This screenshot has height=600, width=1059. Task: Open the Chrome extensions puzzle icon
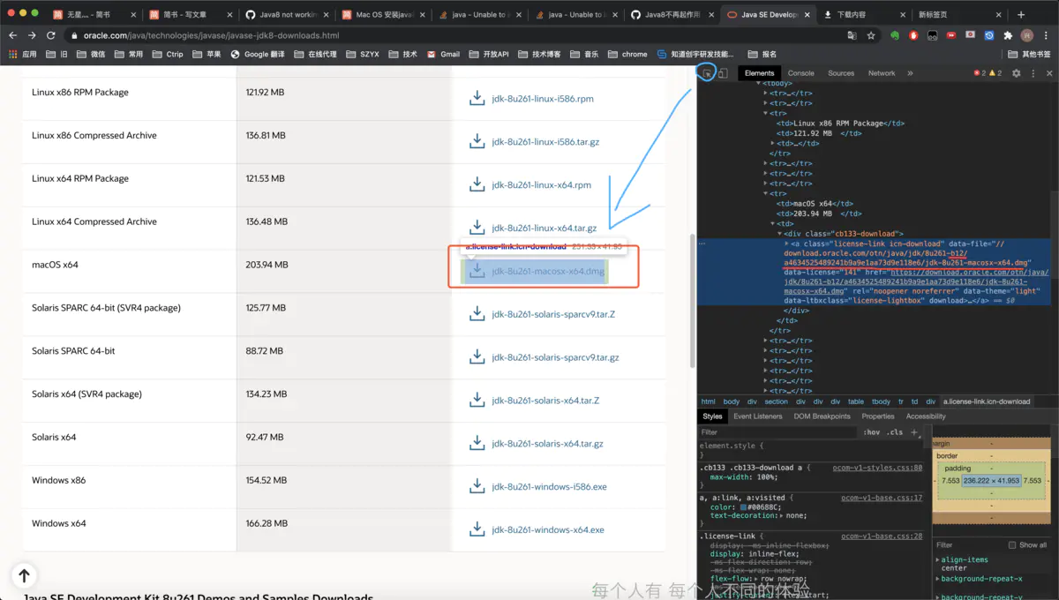tap(1008, 35)
